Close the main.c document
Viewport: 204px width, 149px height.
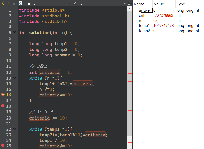pos(75,3)
